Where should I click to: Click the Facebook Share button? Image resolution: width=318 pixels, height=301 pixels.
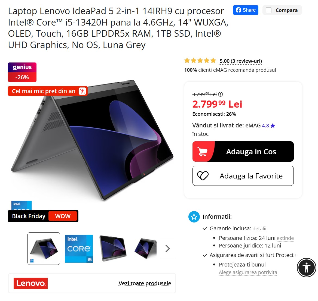tap(245, 10)
